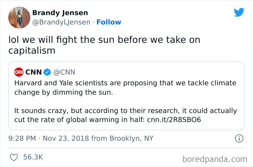Screen dimensions: 253x167
Task: Follow Brandy Jensen
Action: click(108, 22)
